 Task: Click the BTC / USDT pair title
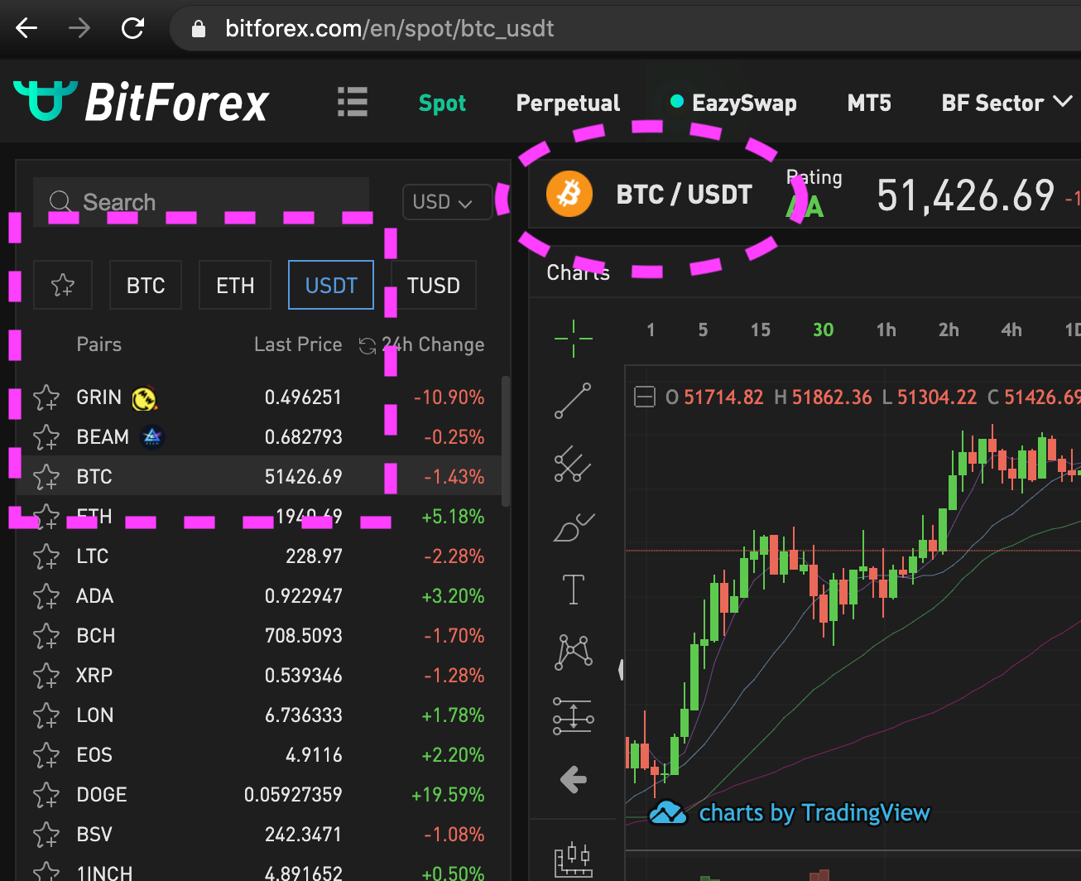[x=684, y=195]
